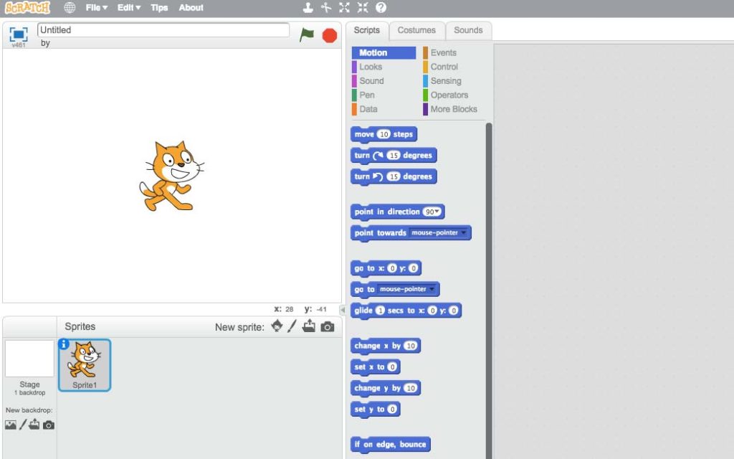Select the Sensing block category
734x459 pixels.
pos(446,81)
